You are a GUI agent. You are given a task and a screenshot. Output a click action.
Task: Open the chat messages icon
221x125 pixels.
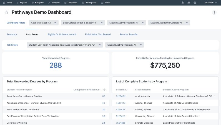[189, 3]
